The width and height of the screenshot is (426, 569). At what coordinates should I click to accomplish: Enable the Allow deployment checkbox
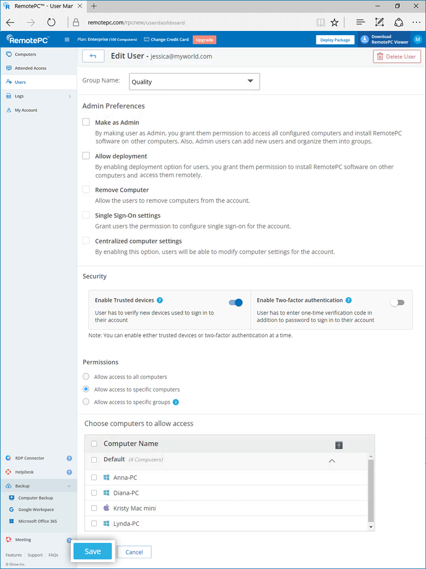click(86, 156)
